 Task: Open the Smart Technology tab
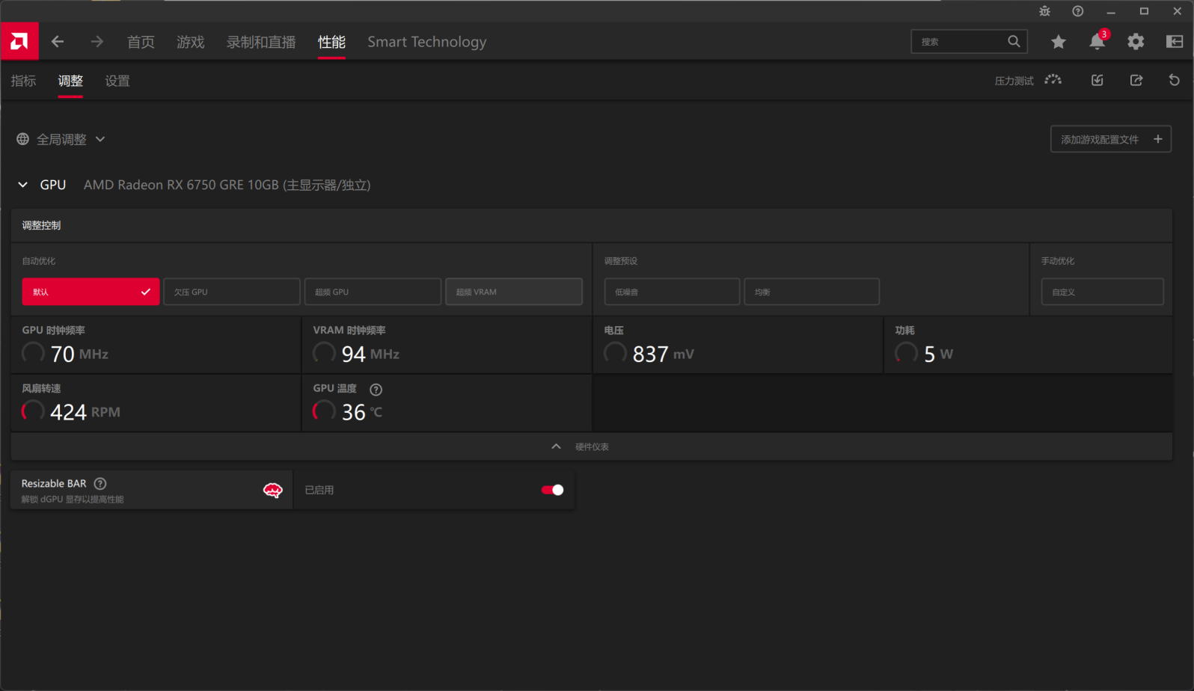click(x=426, y=42)
